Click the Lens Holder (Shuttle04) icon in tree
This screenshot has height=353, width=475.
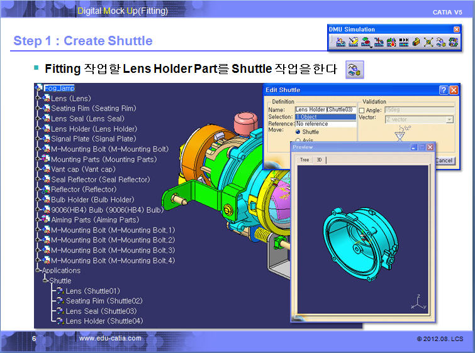60,322
